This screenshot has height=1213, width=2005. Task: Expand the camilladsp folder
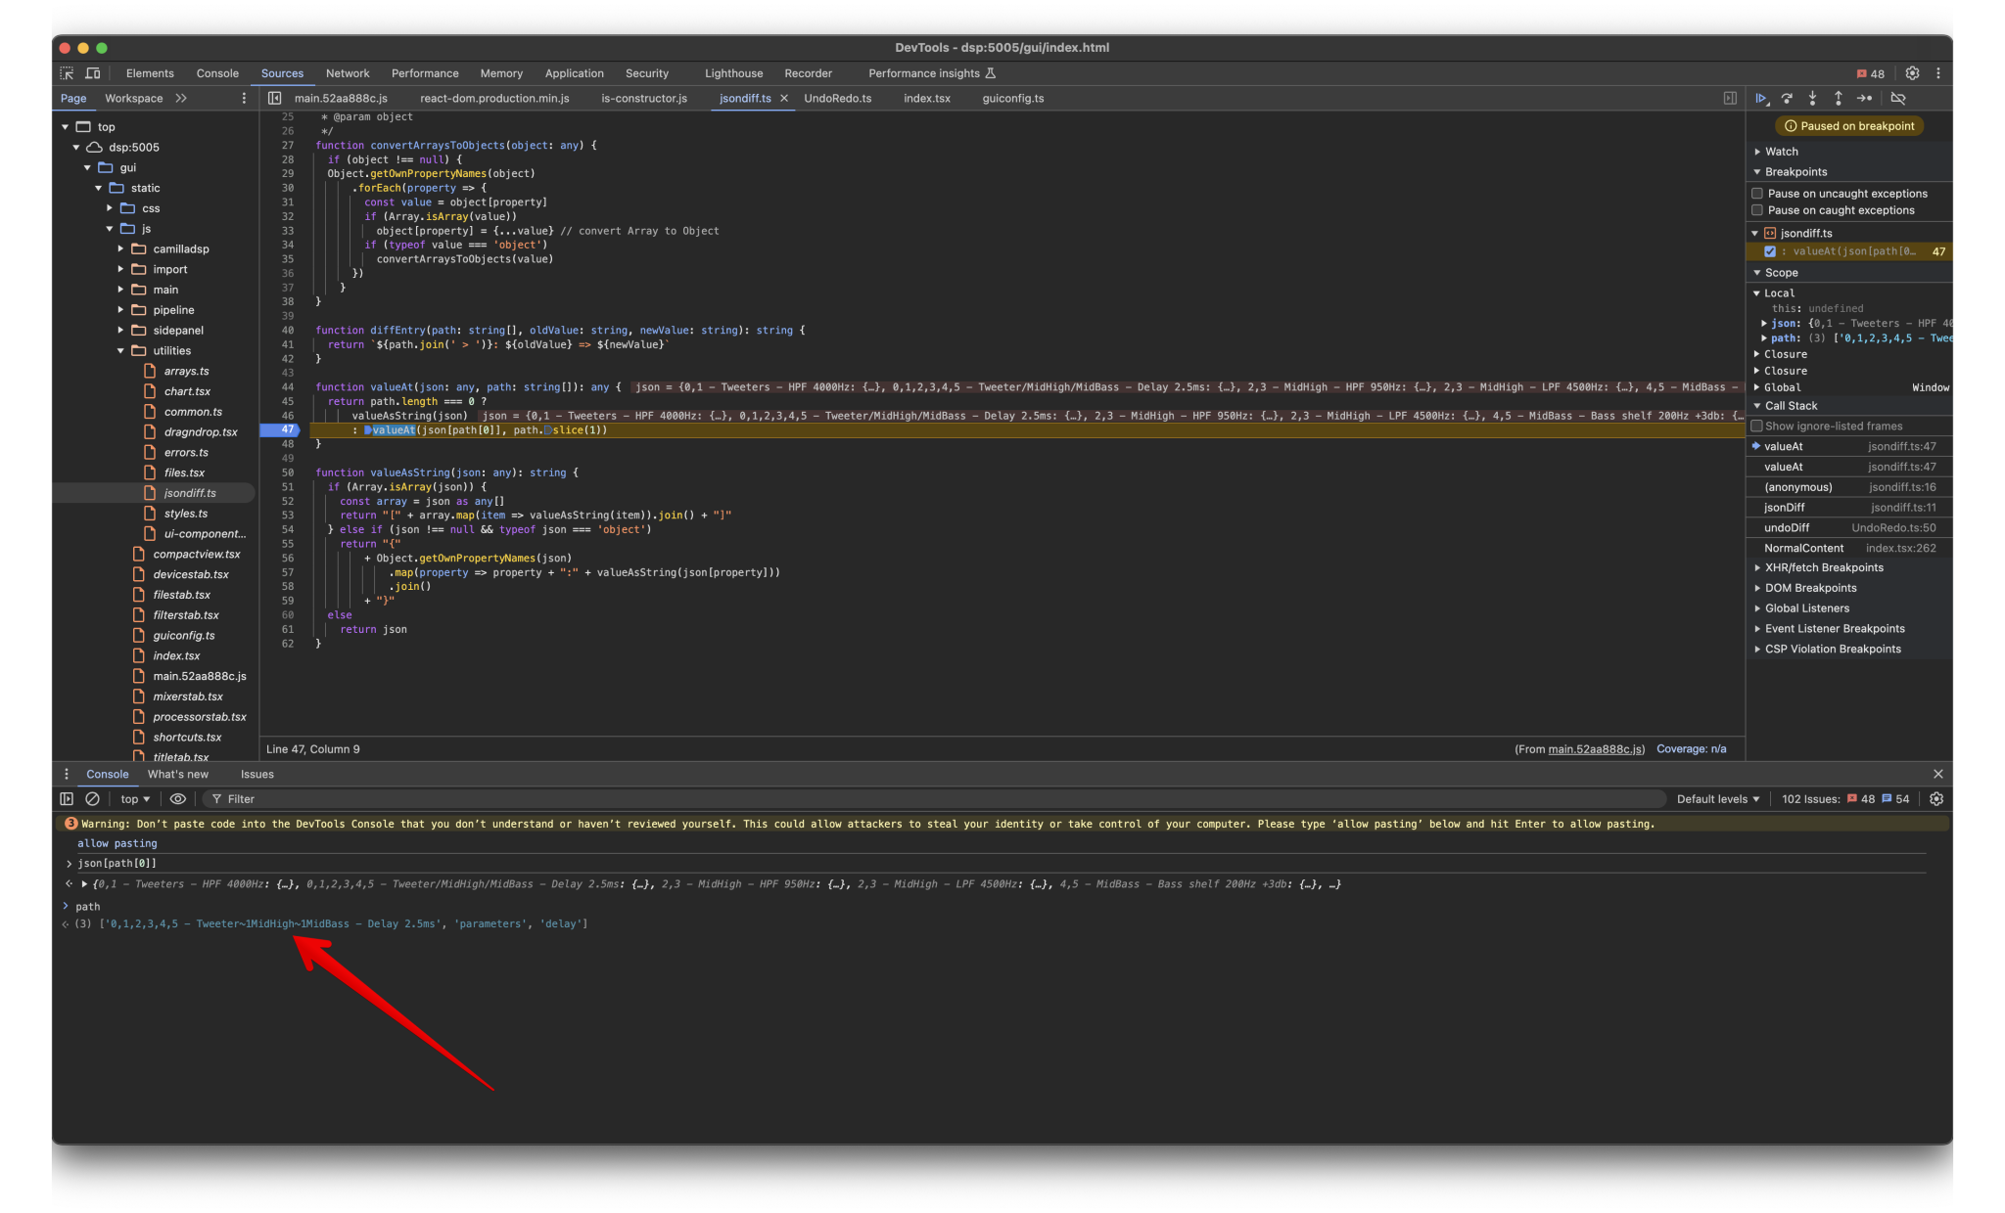pos(121,249)
